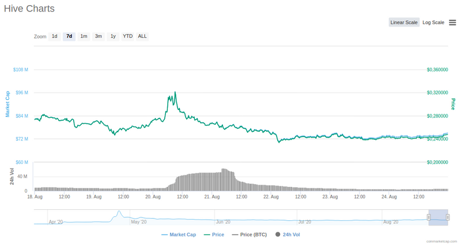The image size is (461, 245).
Task: Toggle the Market Cap legend series
Action: point(179,235)
